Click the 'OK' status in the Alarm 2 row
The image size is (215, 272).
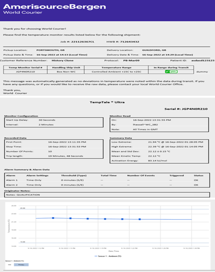(196, 185)
